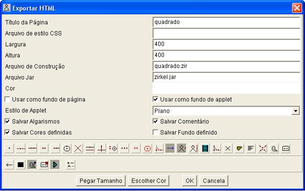This screenshot has height=191, width=305.
Task: Click the Back arrow undo icon
Action: 9,165
